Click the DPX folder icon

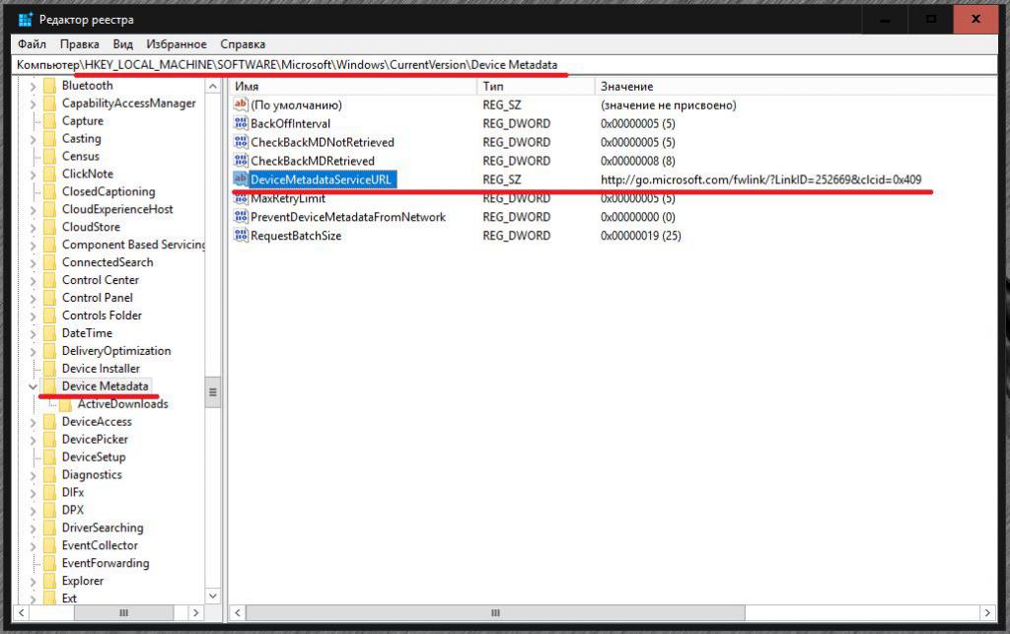49,511
